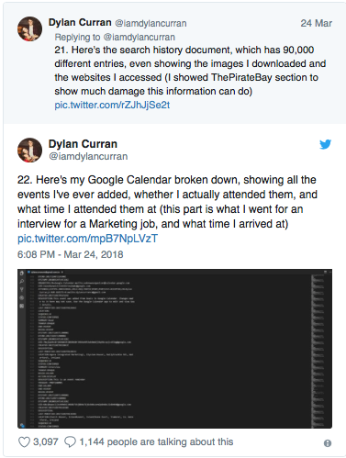Viewport: 346px width, 458px height.
Task: Click the Source Control icon in code screenshot
Action: (x=22, y=289)
